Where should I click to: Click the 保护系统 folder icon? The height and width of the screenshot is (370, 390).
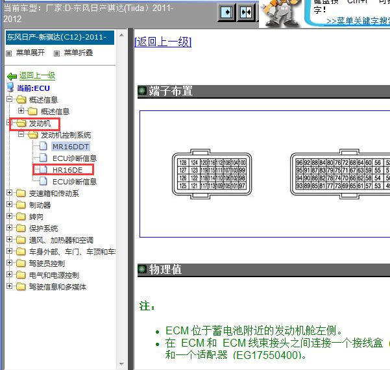pos(21,228)
